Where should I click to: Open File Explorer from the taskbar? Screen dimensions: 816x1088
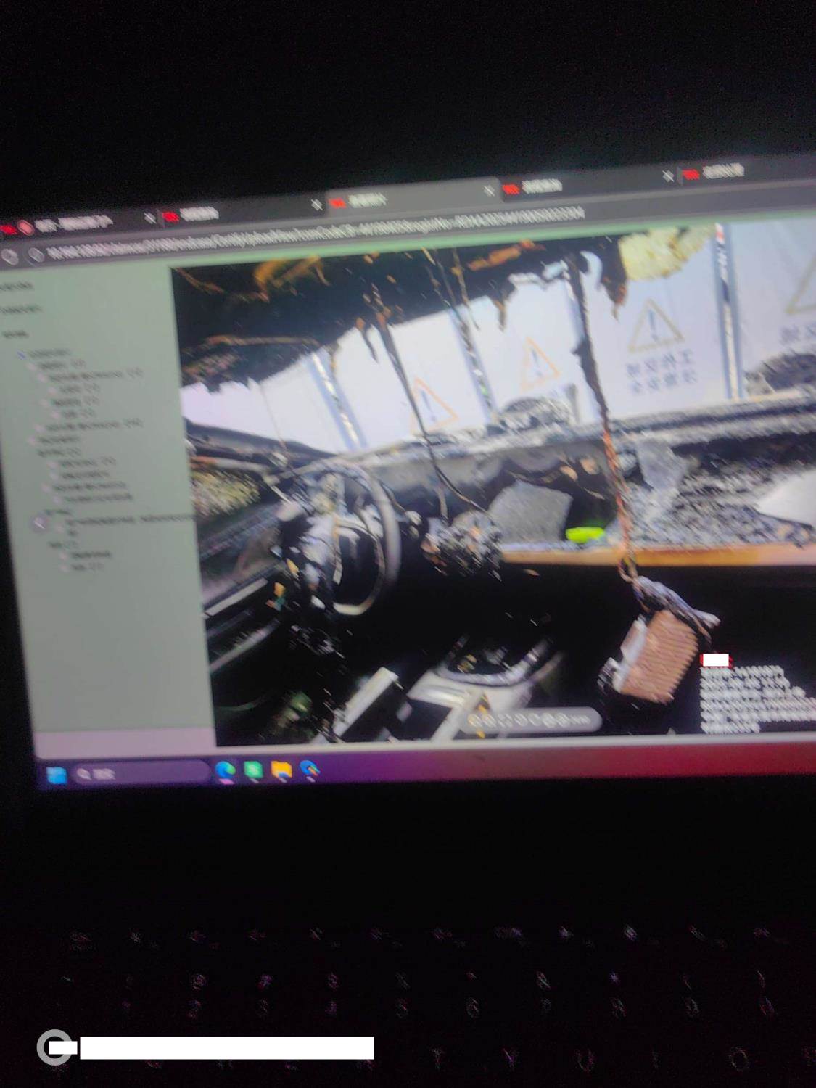click(x=281, y=770)
